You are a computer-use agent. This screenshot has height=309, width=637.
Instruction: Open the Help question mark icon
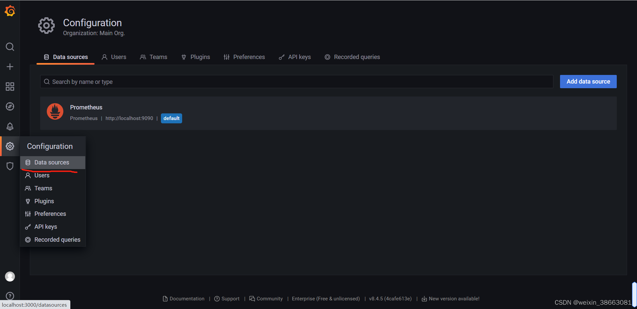coord(10,296)
